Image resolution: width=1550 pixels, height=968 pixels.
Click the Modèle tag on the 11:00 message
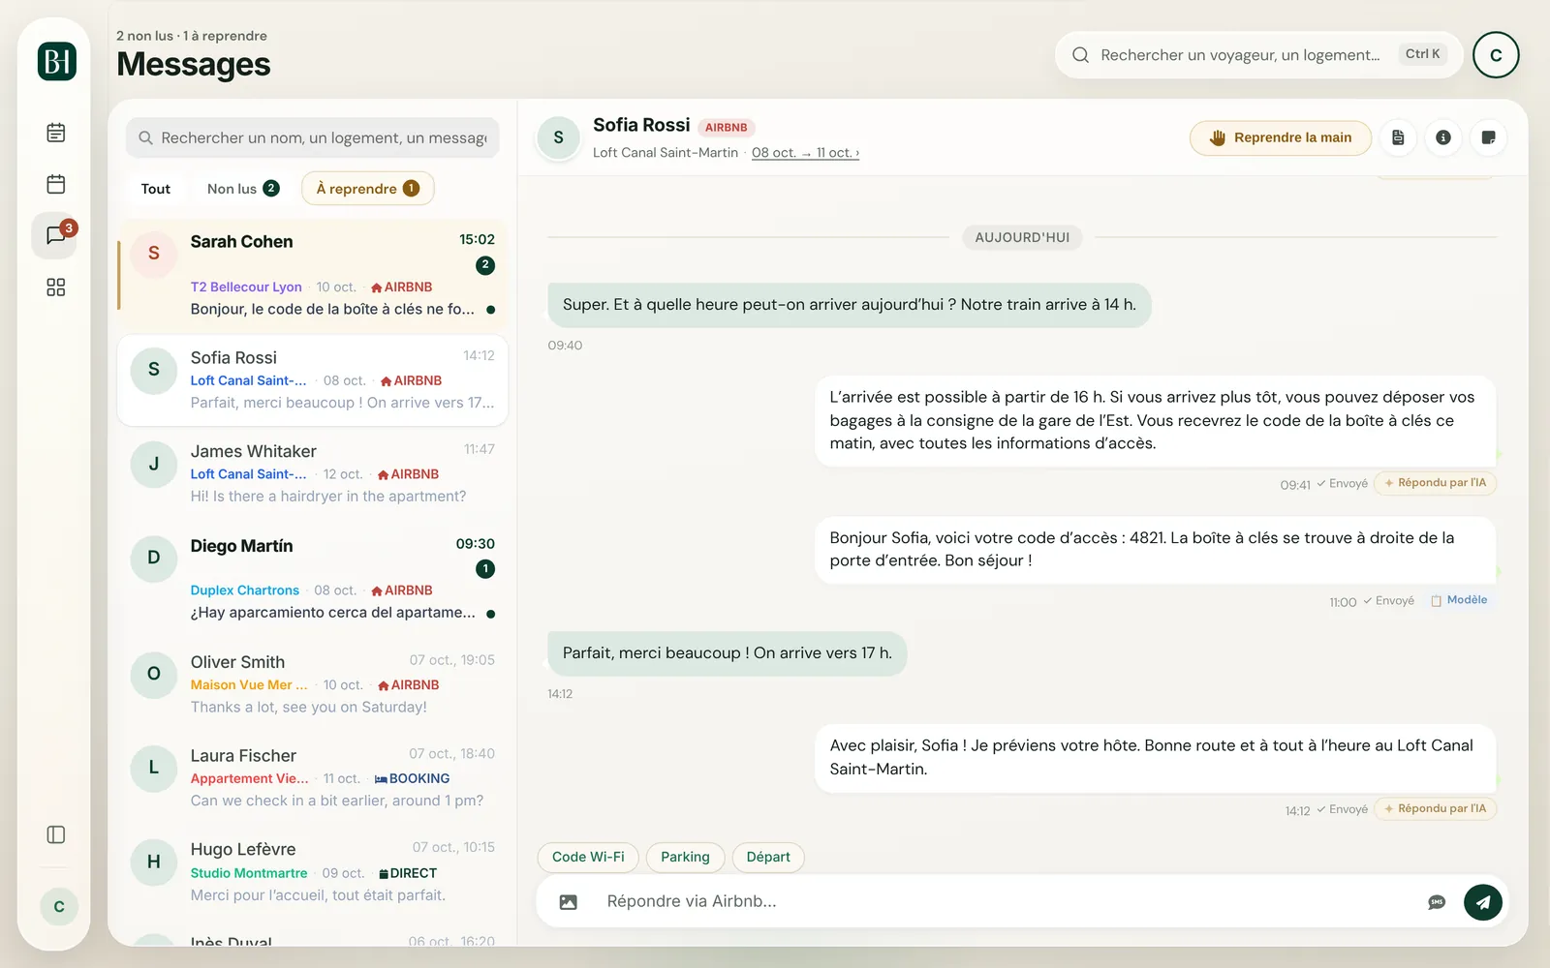pyautogui.click(x=1459, y=600)
